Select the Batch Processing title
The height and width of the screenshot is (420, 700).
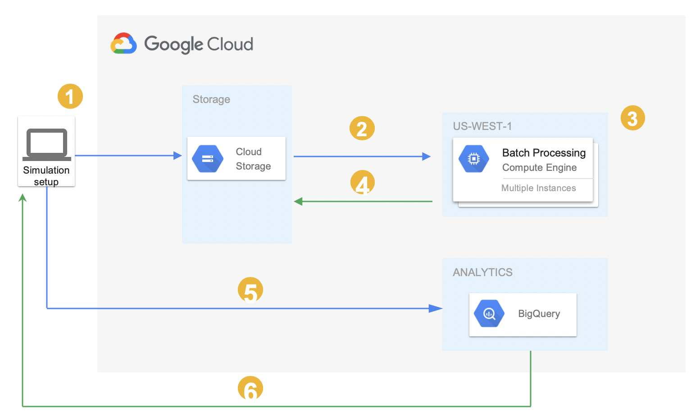(x=544, y=153)
